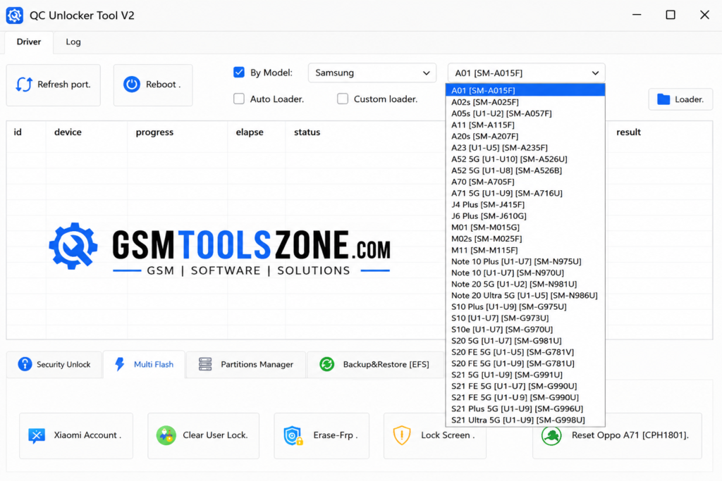
Task: Select A02s [SM-A025F] from the list
Action: coord(525,102)
